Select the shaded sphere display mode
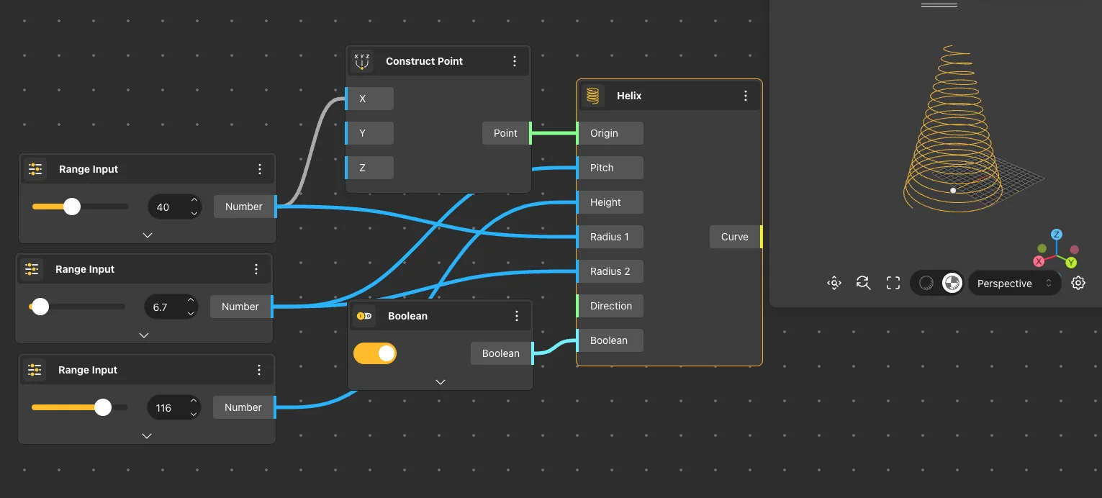 click(926, 284)
